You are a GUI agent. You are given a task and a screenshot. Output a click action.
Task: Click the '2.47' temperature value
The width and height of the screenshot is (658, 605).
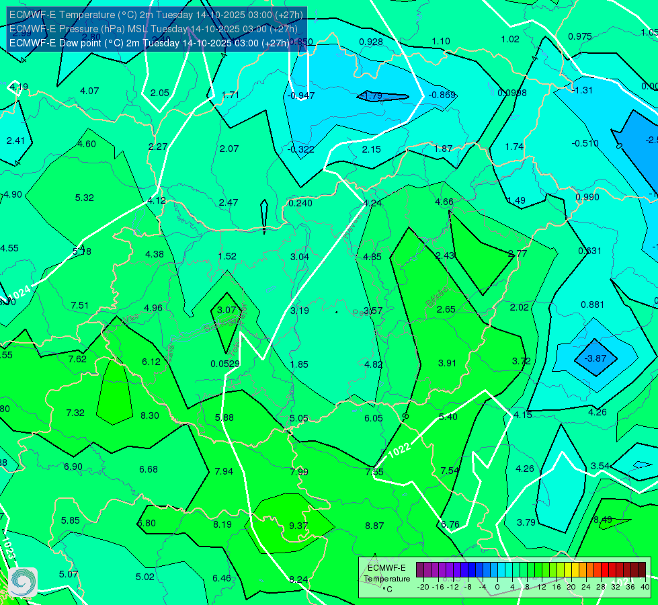[229, 202]
